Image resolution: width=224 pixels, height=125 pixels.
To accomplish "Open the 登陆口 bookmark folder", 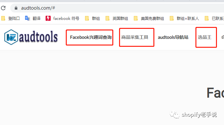I will click(10, 18).
